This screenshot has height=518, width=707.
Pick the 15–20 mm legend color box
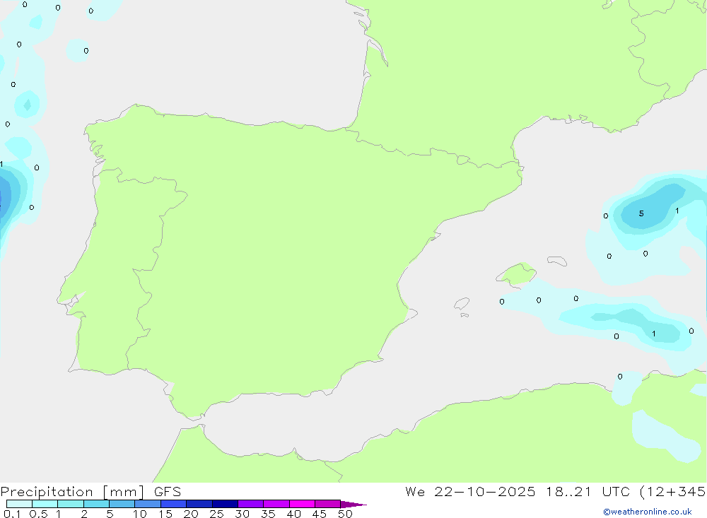(x=174, y=504)
